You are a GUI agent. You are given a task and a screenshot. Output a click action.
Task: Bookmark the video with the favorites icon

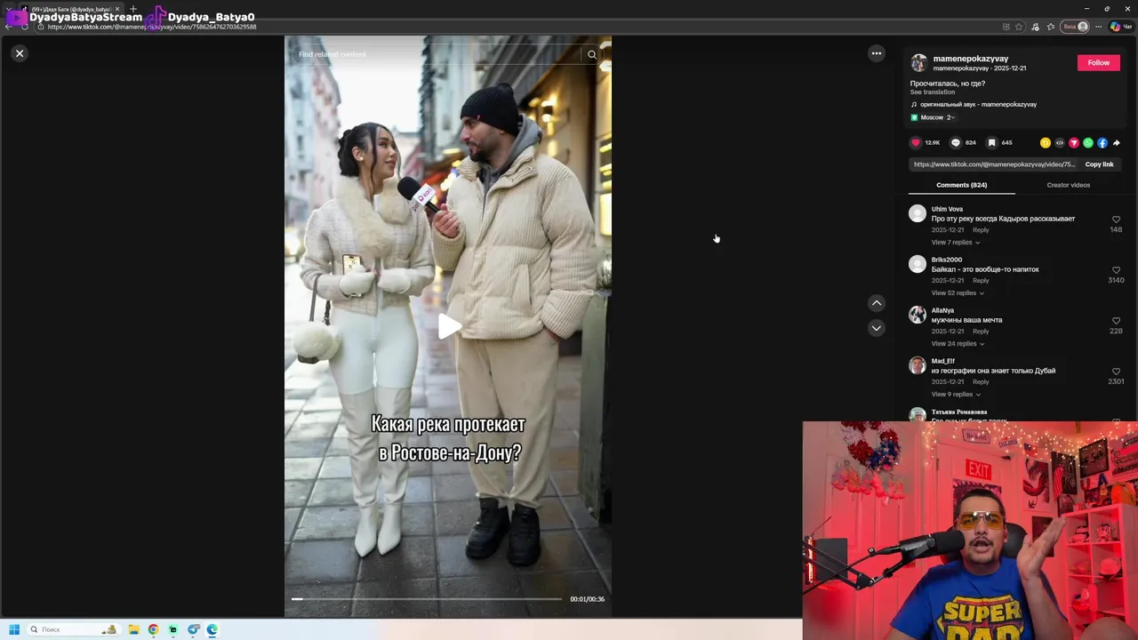992,142
